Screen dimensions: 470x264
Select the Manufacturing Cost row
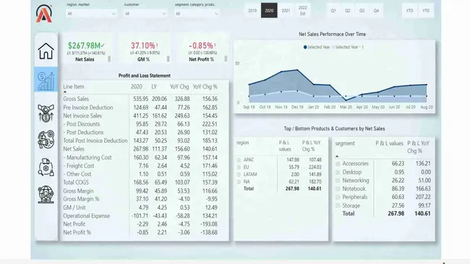[x=140, y=157]
